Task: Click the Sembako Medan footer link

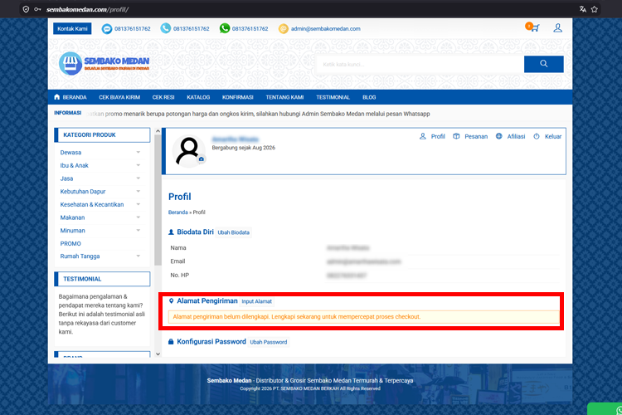Action: 229,380
